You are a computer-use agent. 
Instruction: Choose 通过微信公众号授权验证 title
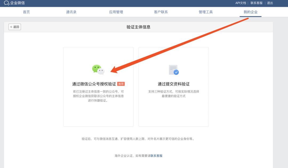pyautogui.click(x=94, y=84)
